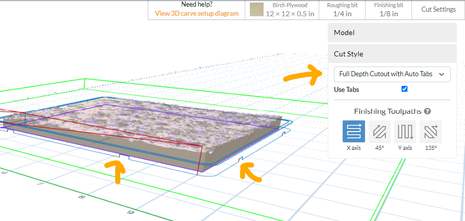Click the X axis label under toolpath icon
Viewport: 465px width, 221px height.
tap(354, 148)
